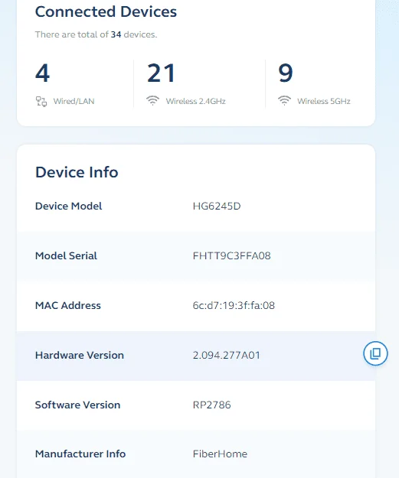Click the Wireless 5GHz Wi-Fi icon
This screenshot has width=399, height=478.
click(x=284, y=101)
